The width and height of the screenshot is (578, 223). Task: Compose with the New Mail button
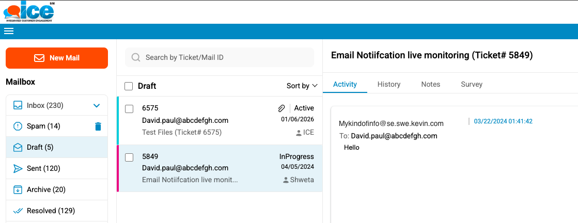tap(57, 58)
